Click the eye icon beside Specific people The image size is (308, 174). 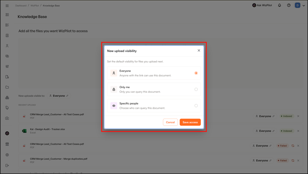(x=114, y=106)
